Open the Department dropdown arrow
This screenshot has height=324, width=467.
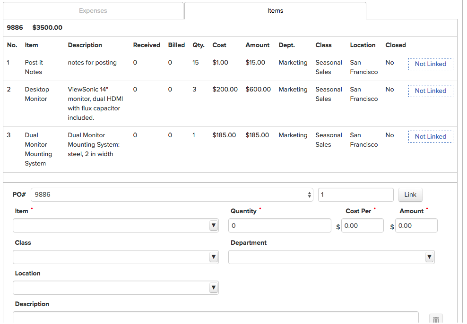point(429,257)
